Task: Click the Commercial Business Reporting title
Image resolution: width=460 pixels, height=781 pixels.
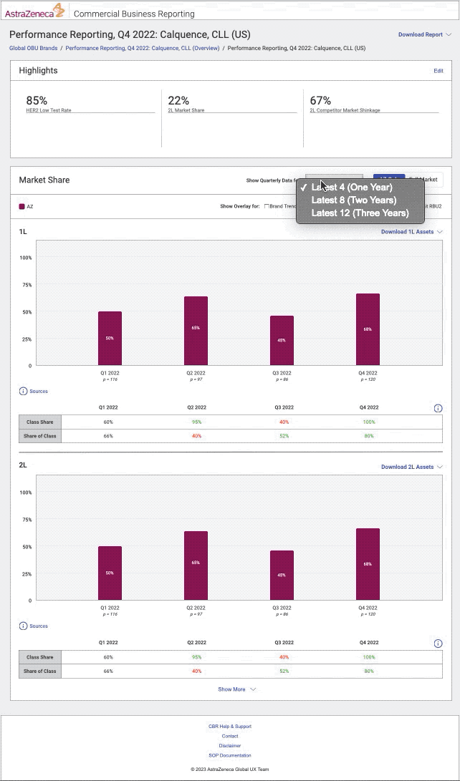Action: click(134, 14)
